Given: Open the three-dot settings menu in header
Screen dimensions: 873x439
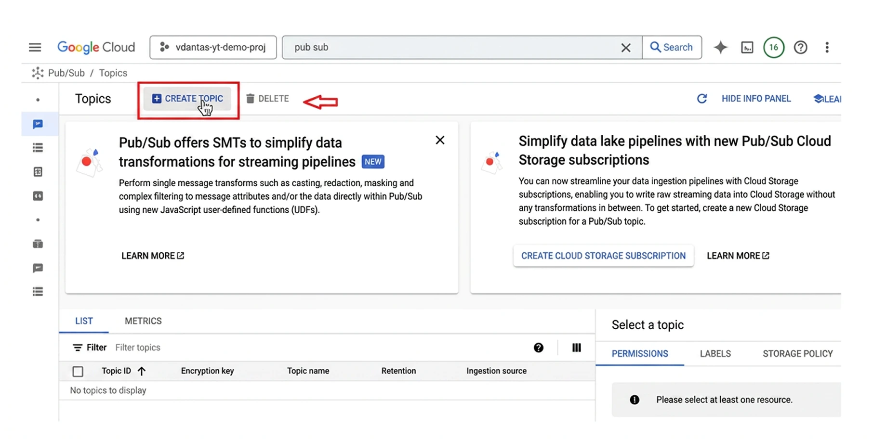Looking at the screenshot, I should (x=827, y=47).
